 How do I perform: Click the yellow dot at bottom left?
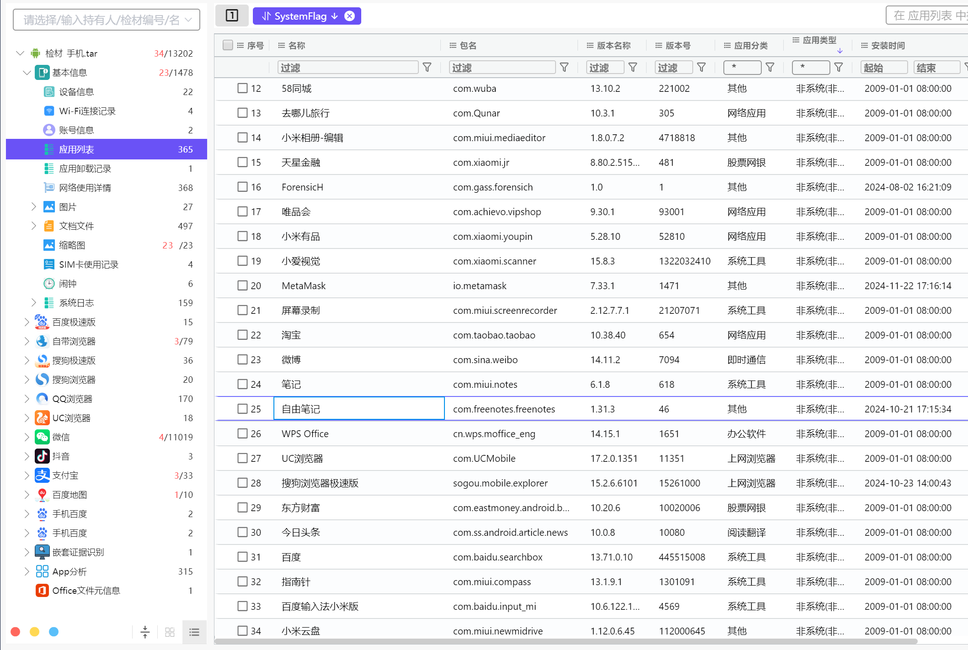pos(34,632)
